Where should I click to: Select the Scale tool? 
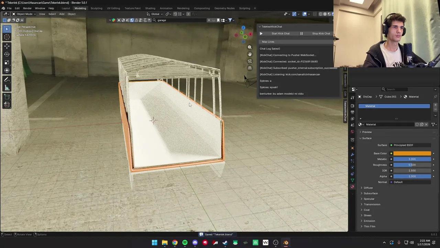click(7, 62)
